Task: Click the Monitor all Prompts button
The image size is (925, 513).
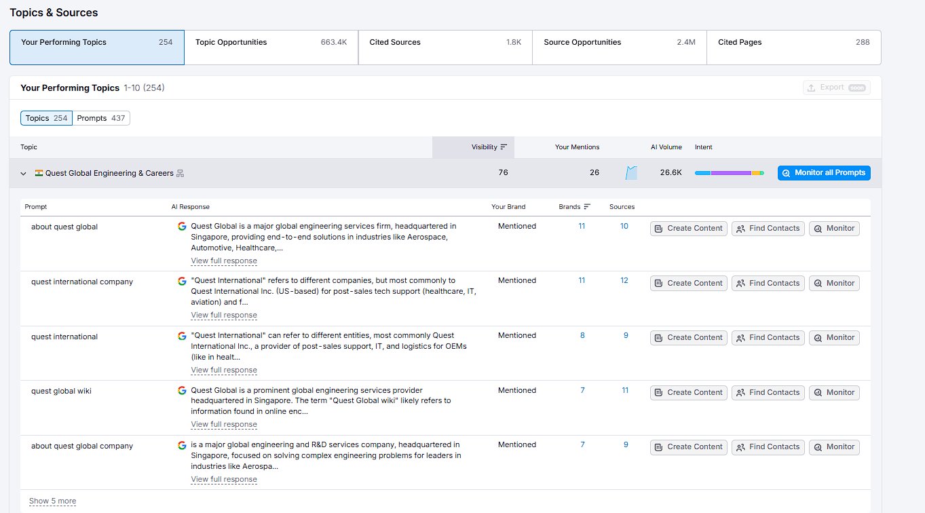Action: click(824, 172)
